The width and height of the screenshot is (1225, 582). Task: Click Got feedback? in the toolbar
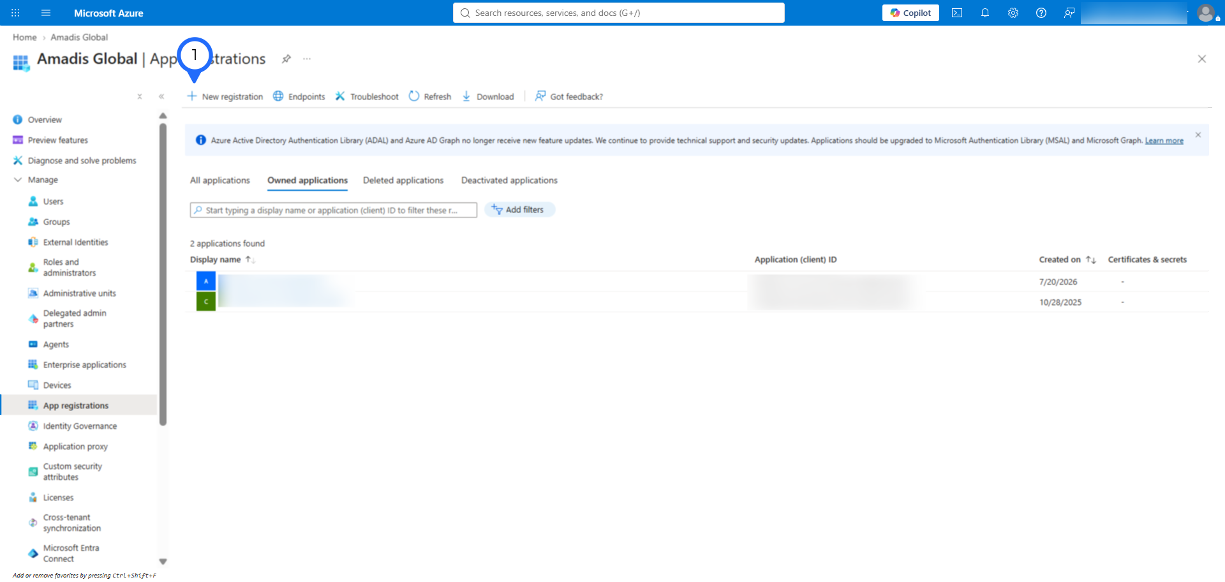point(568,96)
